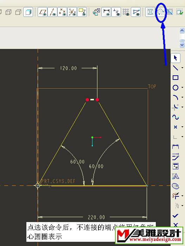The image size is (185, 246).
Task: Open the Text sketch tool
Action: pyautogui.click(x=176, y=176)
